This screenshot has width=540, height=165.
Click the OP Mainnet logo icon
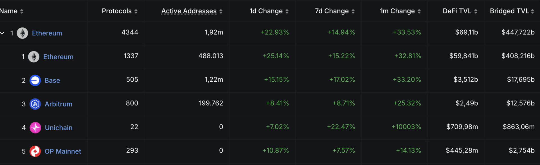[35, 151]
